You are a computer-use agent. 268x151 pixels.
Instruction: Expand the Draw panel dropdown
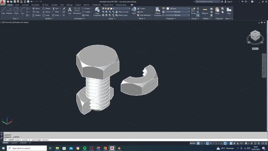(16, 18)
